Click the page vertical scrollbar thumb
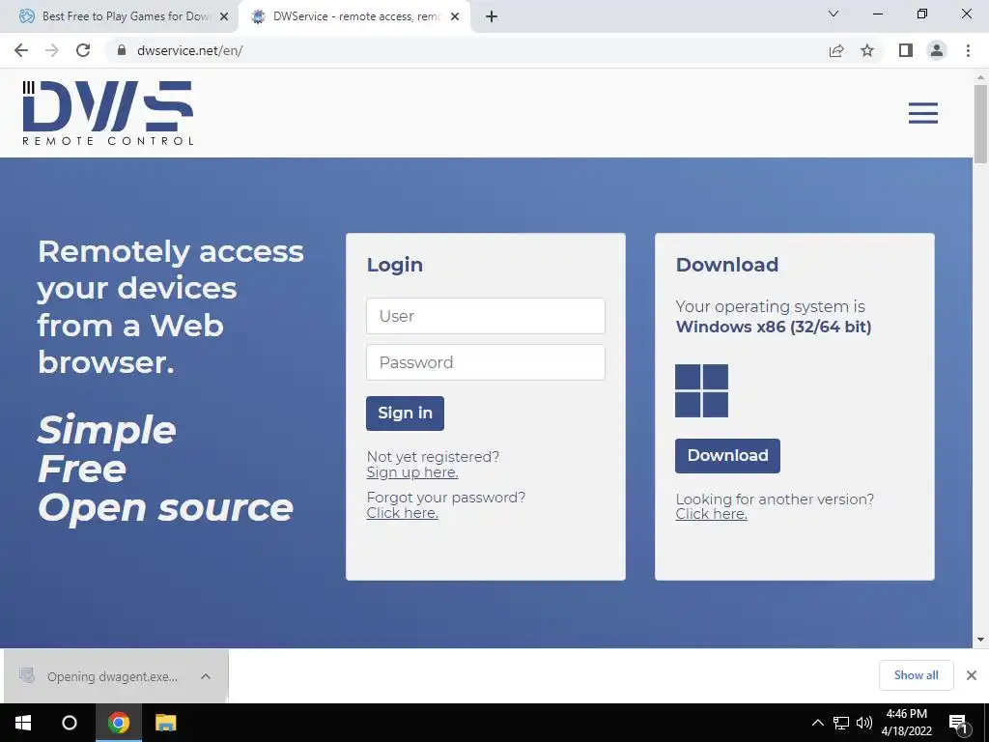Image resolution: width=989 pixels, height=742 pixels. pyautogui.click(x=980, y=124)
